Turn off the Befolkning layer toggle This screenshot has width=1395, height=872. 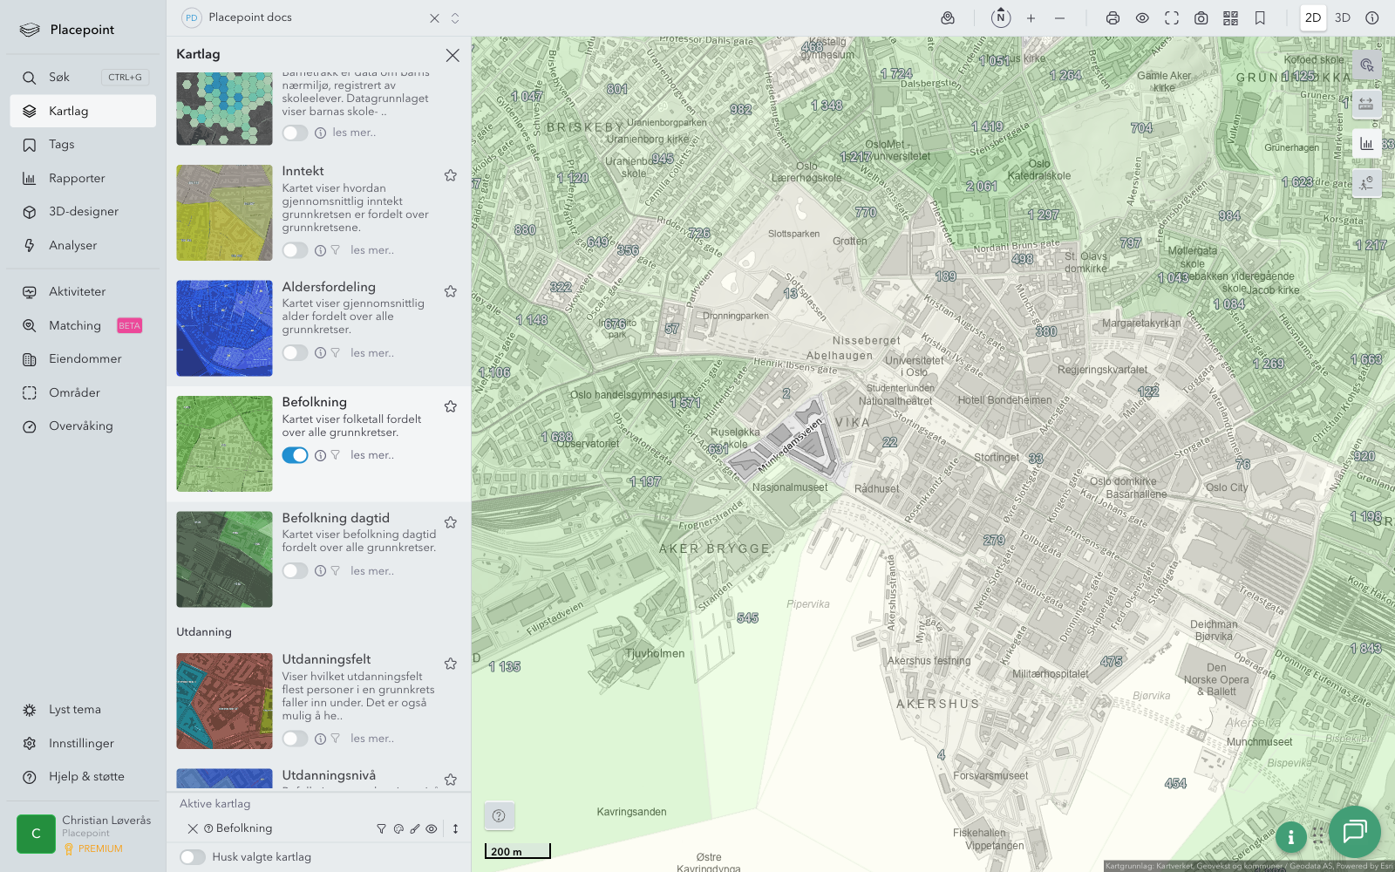(x=295, y=455)
